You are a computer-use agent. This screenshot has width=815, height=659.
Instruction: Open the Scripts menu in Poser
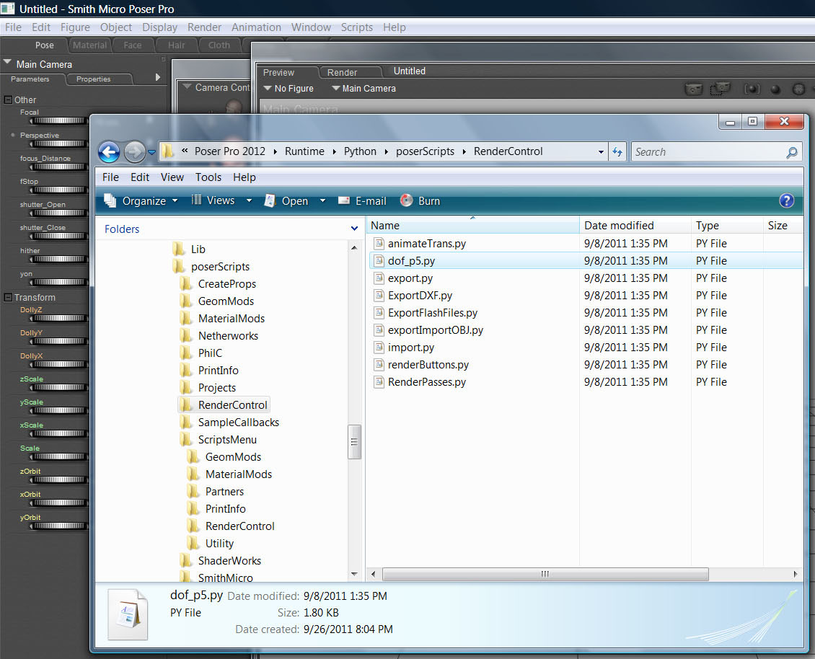pyautogui.click(x=356, y=27)
